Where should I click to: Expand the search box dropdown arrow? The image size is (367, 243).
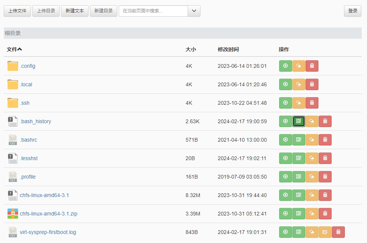pyautogui.click(x=194, y=11)
